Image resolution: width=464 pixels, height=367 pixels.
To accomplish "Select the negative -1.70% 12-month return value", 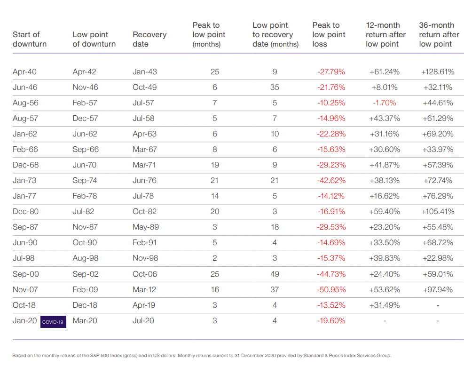I will tap(384, 103).
